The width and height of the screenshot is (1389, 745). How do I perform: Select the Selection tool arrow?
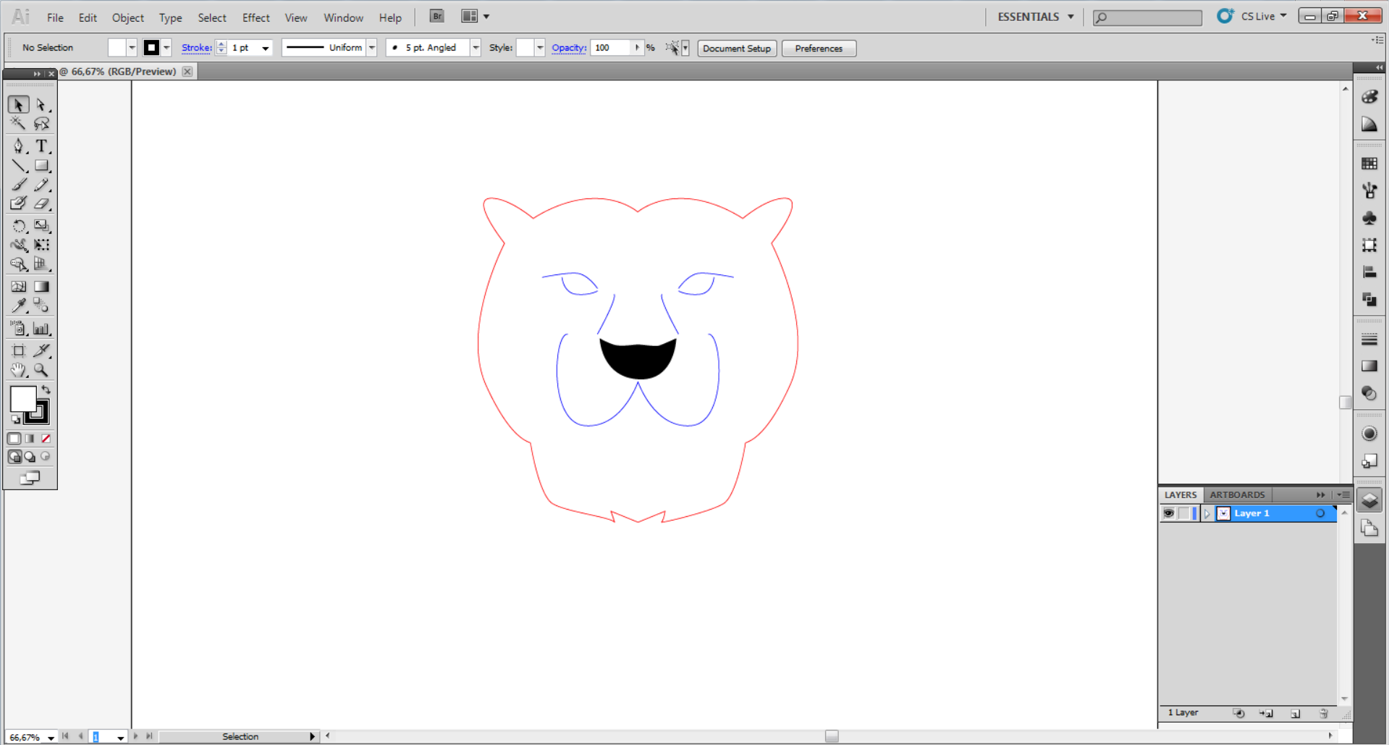(x=19, y=105)
